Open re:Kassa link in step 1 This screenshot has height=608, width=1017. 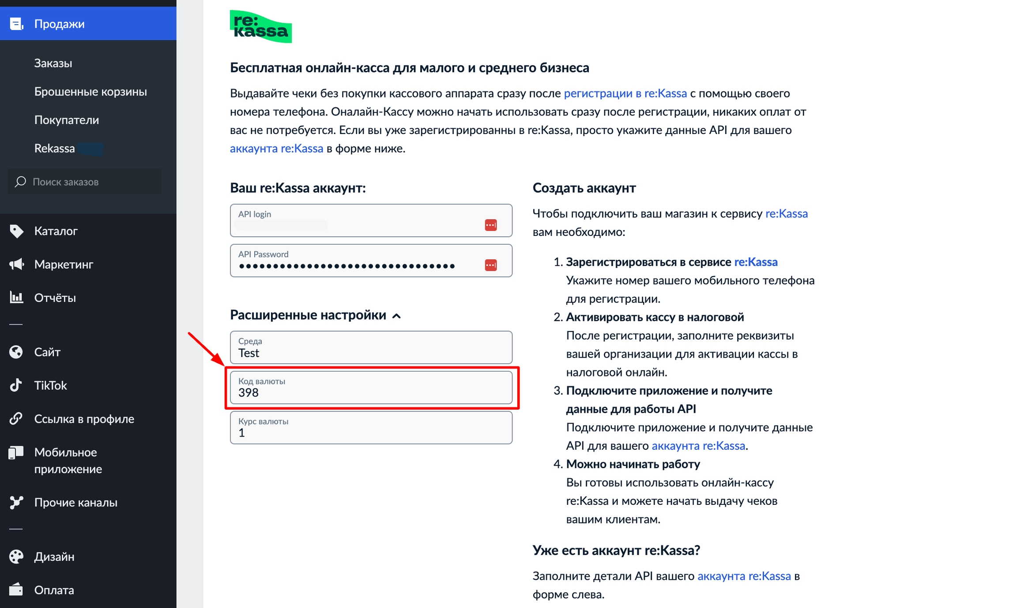(x=756, y=262)
